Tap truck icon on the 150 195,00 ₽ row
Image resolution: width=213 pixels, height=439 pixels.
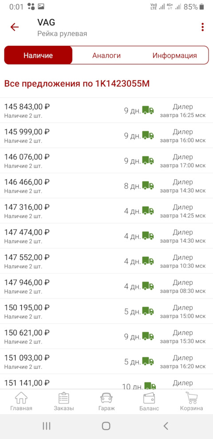148,311
